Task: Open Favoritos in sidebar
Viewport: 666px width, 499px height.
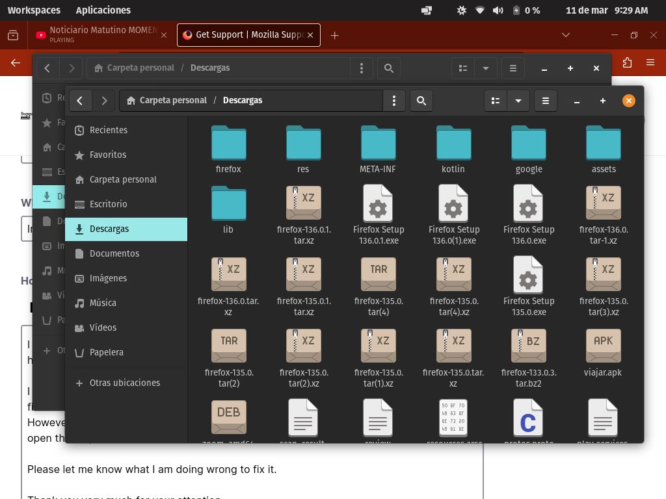Action: pyautogui.click(x=126, y=155)
